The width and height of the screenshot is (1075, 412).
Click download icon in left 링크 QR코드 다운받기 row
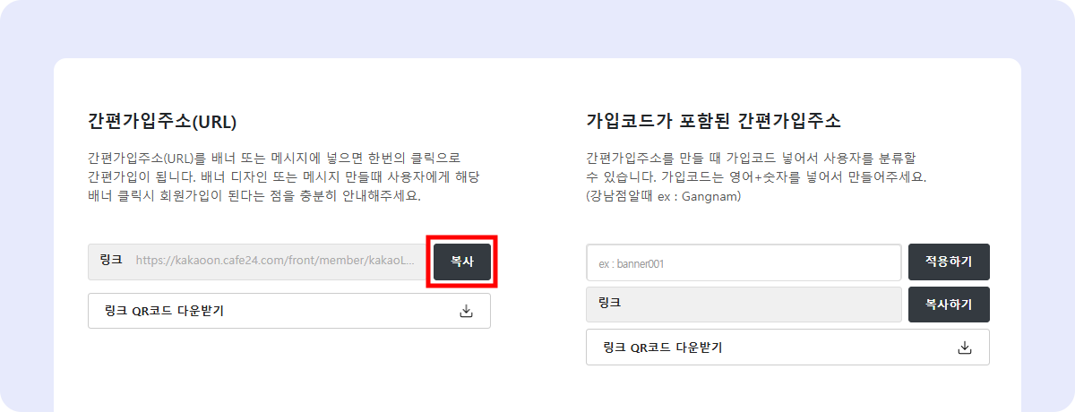[466, 311]
